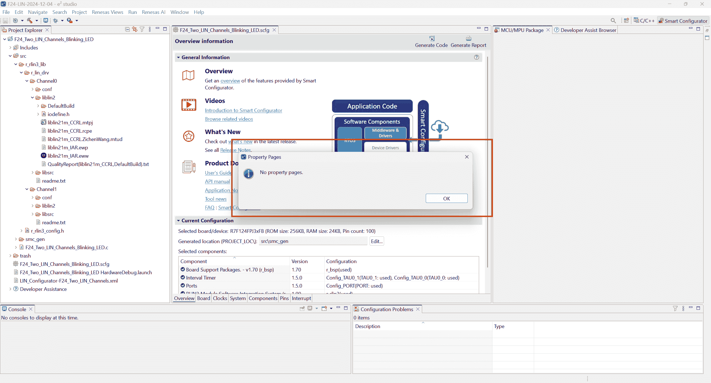
Task: Click the Generate Report icon
Action: point(469,39)
